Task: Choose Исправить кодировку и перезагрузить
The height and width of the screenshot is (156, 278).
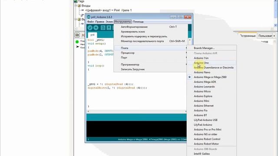Action: (x=151, y=36)
